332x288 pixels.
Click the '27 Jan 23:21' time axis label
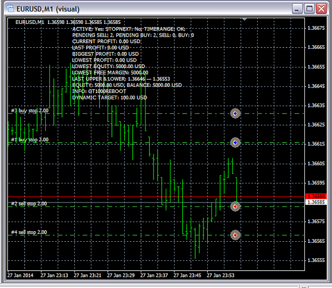pos(88,275)
